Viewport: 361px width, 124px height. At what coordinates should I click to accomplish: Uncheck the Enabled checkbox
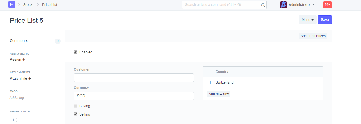pyautogui.click(x=75, y=52)
